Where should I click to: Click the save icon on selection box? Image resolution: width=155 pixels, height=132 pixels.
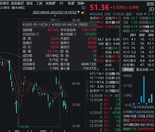click(53, 20)
